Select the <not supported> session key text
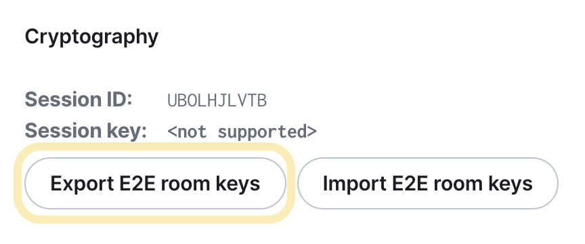The image size is (585, 244). pos(242,132)
